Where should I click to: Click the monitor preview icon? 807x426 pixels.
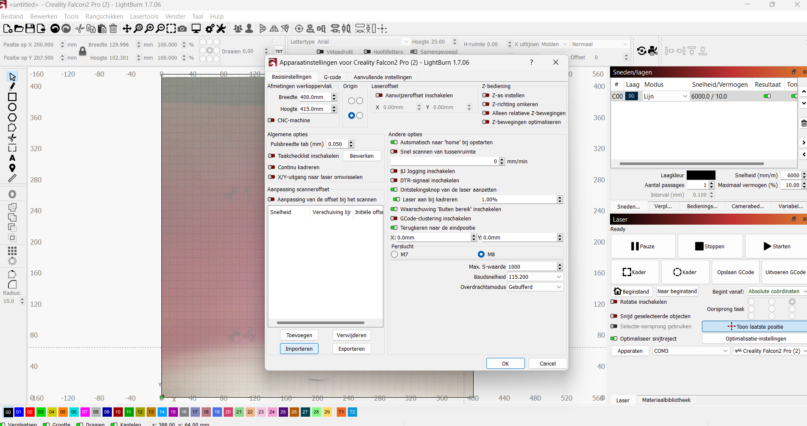196,28
